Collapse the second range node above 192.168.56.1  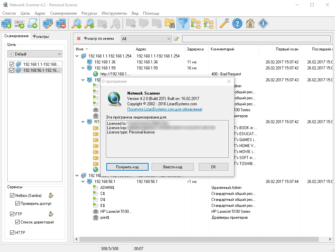pyautogui.click(x=77, y=176)
